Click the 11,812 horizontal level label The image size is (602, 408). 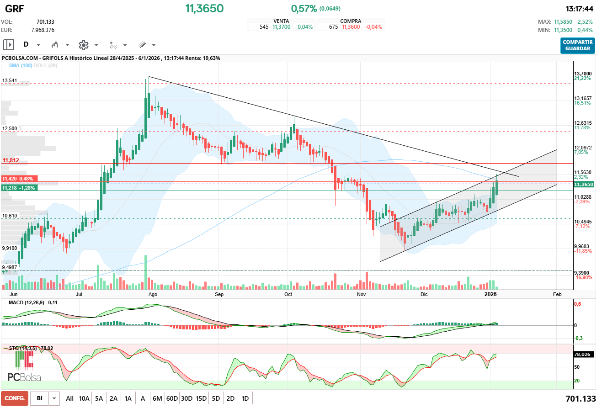10,161
